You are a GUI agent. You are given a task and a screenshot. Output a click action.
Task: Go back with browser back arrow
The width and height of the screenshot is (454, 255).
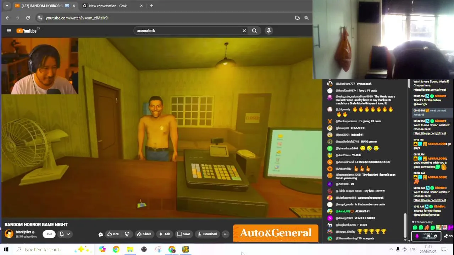click(x=7, y=18)
